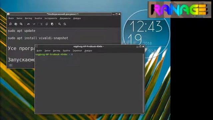Open the editor's Зміни menu

tap(19, 18)
